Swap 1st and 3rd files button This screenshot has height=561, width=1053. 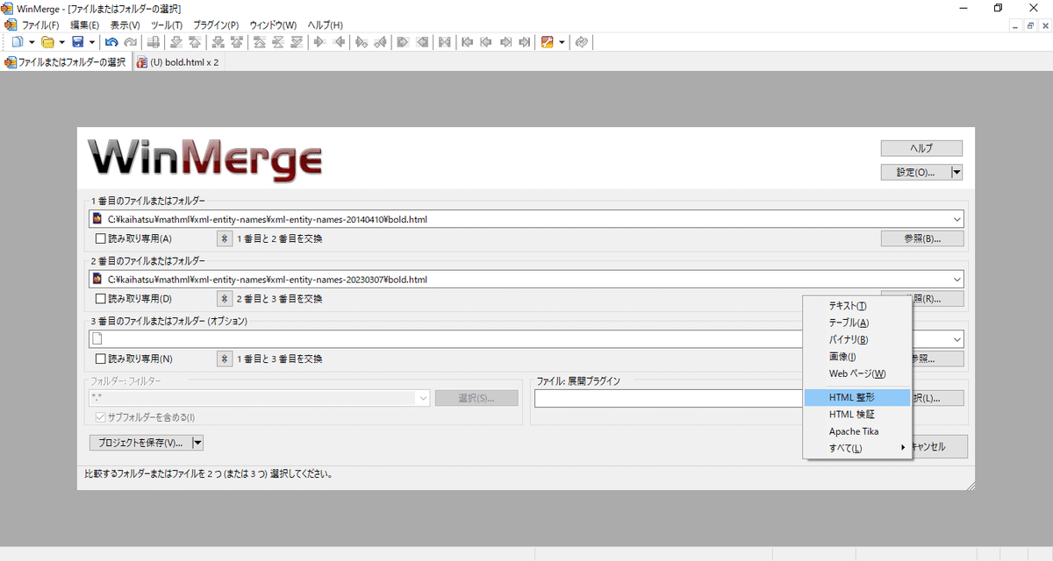[x=224, y=359]
